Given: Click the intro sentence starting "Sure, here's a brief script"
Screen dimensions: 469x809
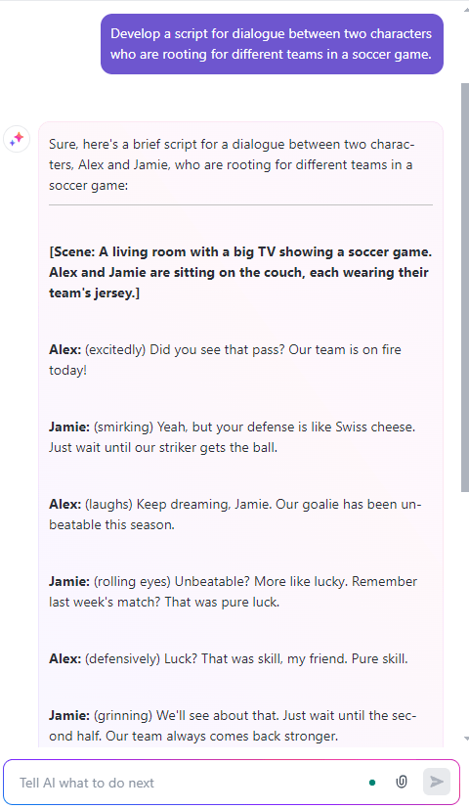Looking at the screenshot, I should click(232, 164).
